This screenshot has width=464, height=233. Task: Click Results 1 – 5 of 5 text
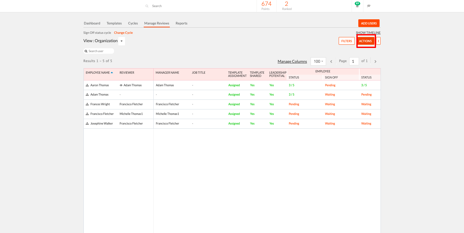point(98,61)
